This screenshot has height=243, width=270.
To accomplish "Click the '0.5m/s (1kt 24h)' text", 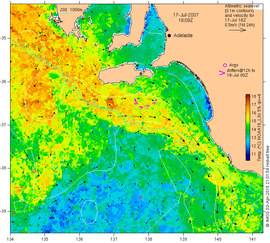I will [240, 25].
